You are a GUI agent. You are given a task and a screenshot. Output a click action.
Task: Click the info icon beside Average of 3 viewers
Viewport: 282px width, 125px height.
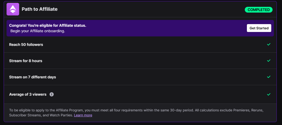(52, 94)
